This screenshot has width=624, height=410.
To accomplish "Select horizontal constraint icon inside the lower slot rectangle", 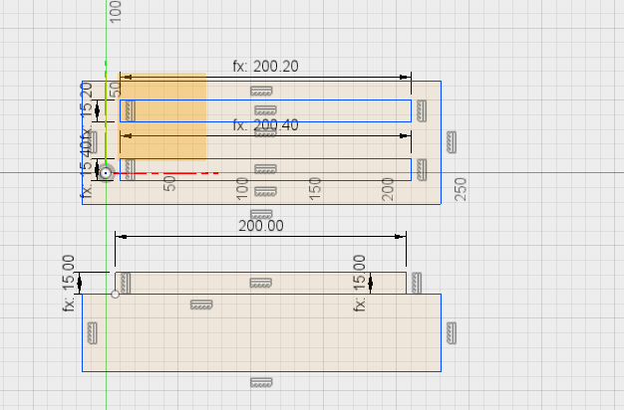I will [265, 169].
